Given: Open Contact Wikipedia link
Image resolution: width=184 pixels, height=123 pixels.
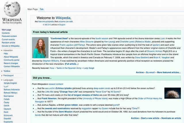Looking at the screenshot, I should click(x=11, y=67).
